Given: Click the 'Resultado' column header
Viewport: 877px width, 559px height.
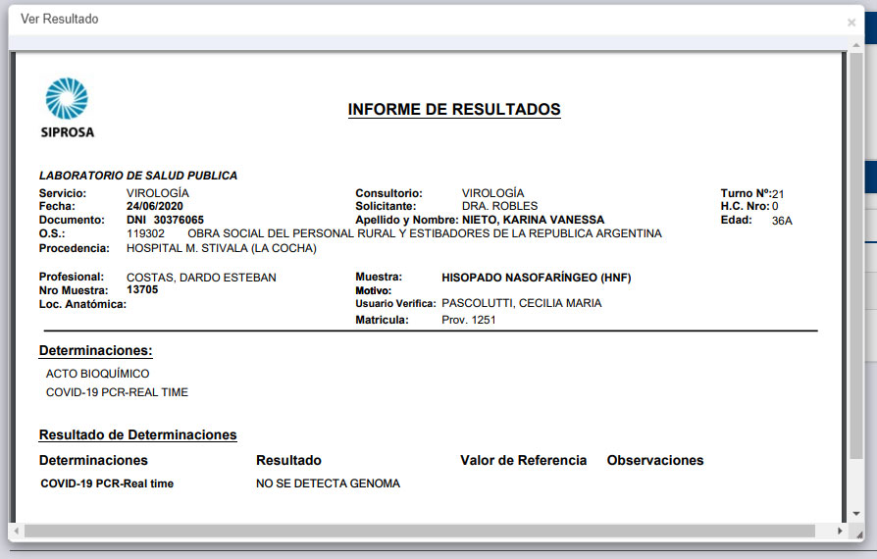Looking at the screenshot, I should 288,460.
